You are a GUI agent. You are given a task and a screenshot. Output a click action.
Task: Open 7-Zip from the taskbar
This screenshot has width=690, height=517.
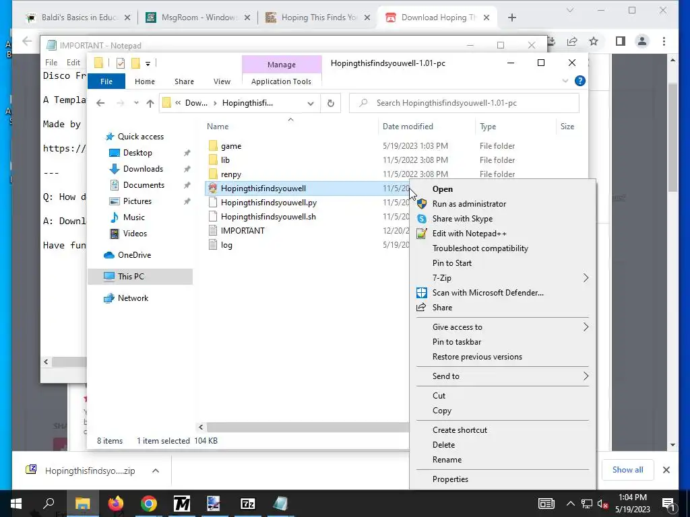tap(248, 504)
